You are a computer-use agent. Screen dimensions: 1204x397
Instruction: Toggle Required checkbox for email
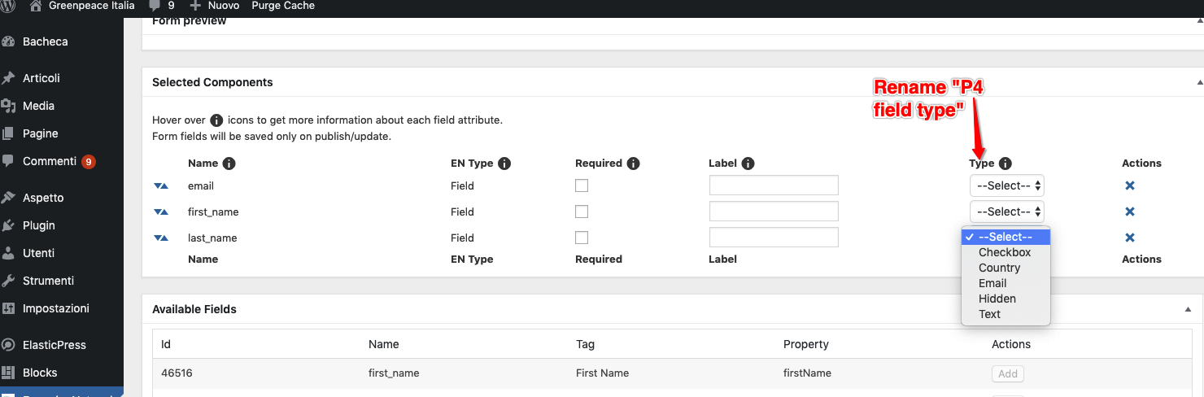coord(582,185)
